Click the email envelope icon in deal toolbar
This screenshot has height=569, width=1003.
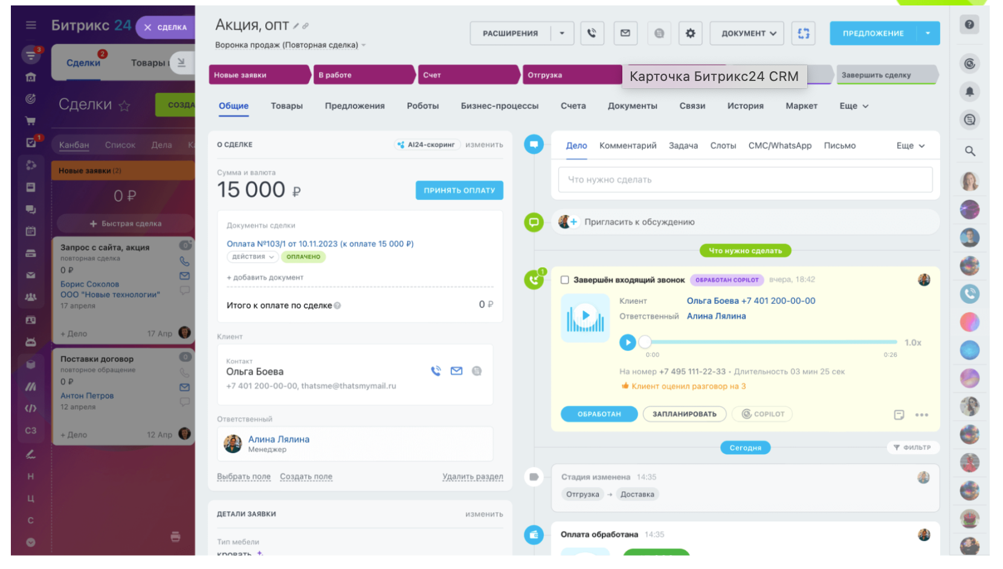[x=625, y=33]
